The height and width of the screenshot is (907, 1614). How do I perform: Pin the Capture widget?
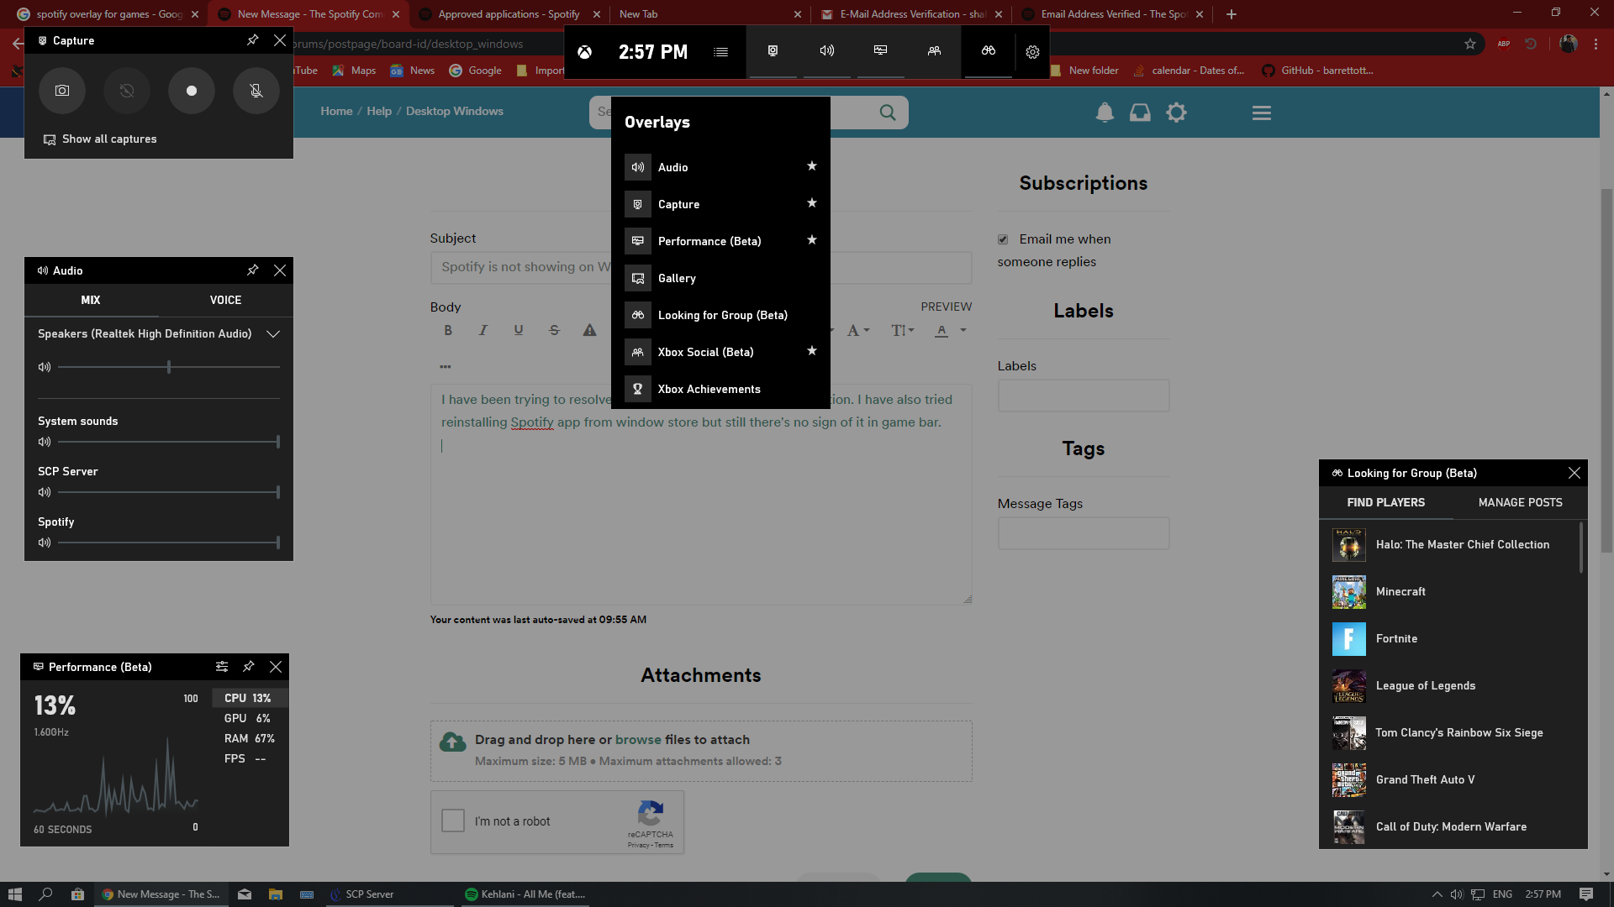tap(252, 40)
